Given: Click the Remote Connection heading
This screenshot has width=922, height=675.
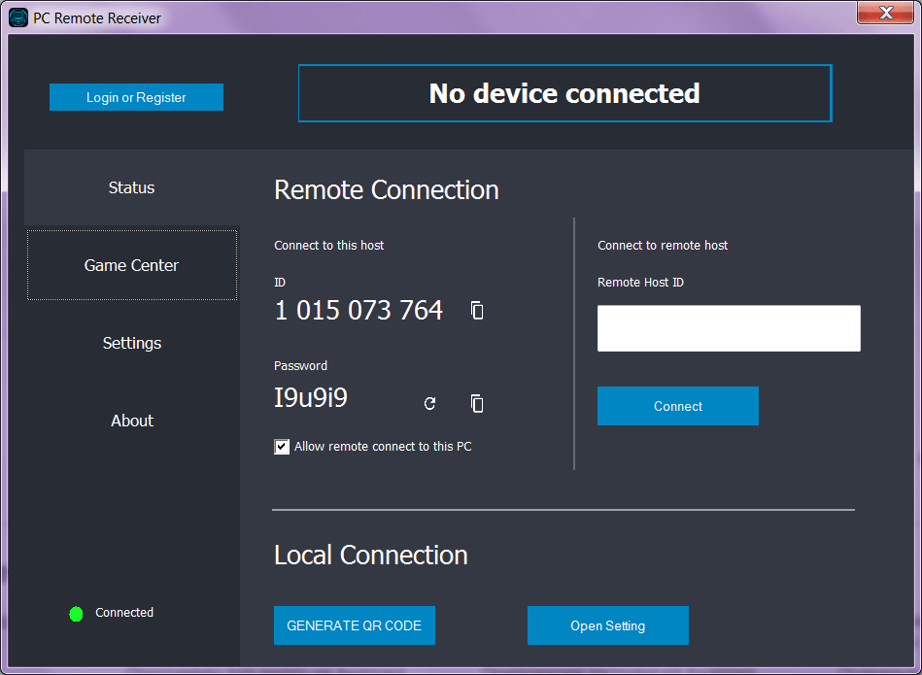Looking at the screenshot, I should 387,190.
